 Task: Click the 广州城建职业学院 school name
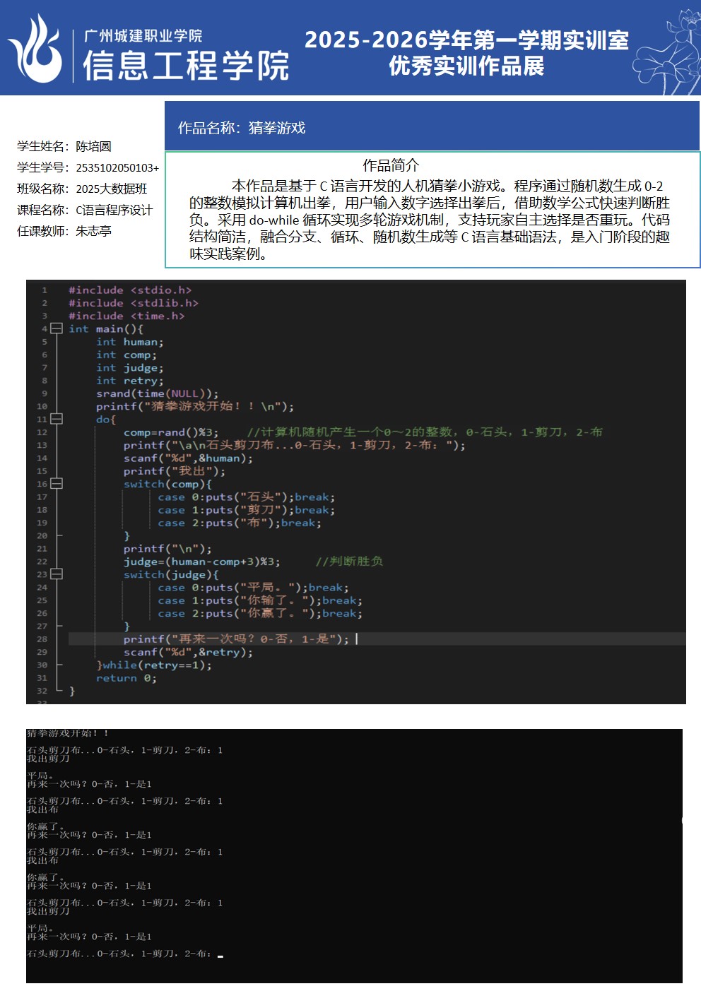click(143, 36)
